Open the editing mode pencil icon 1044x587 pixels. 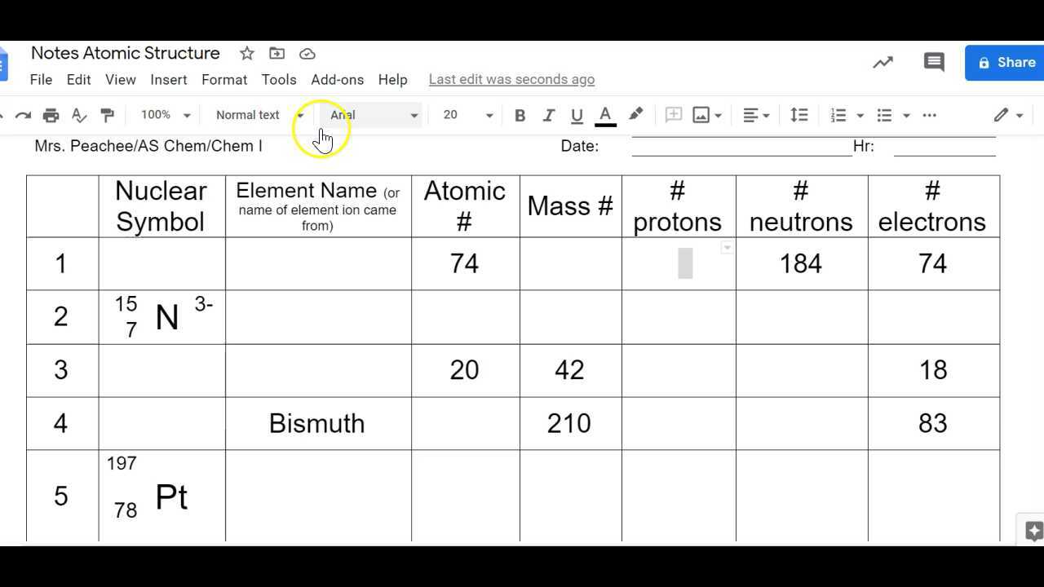point(1002,115)
